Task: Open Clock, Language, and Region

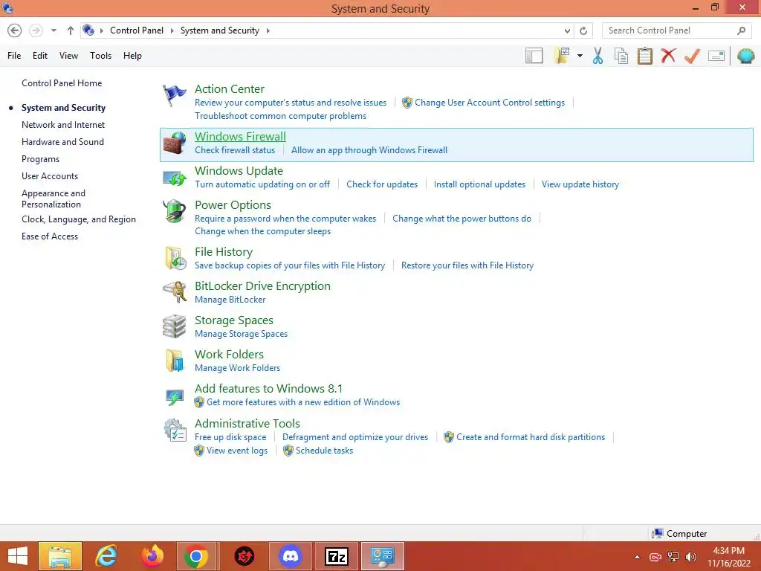Action: click(x=79, y=219)
